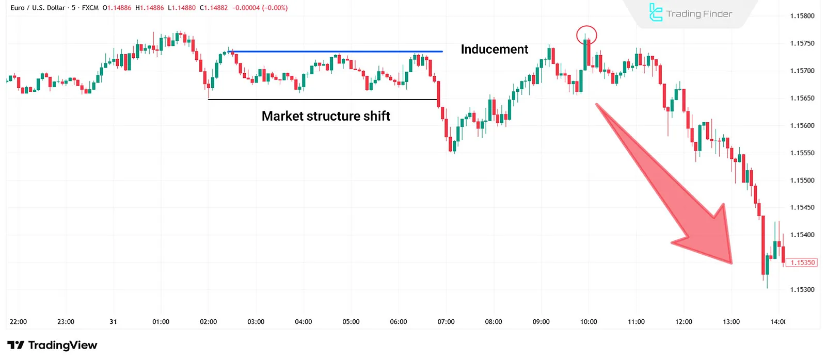
Task: Click the 22:00 time axis label
Action: [x=18, y=322]
